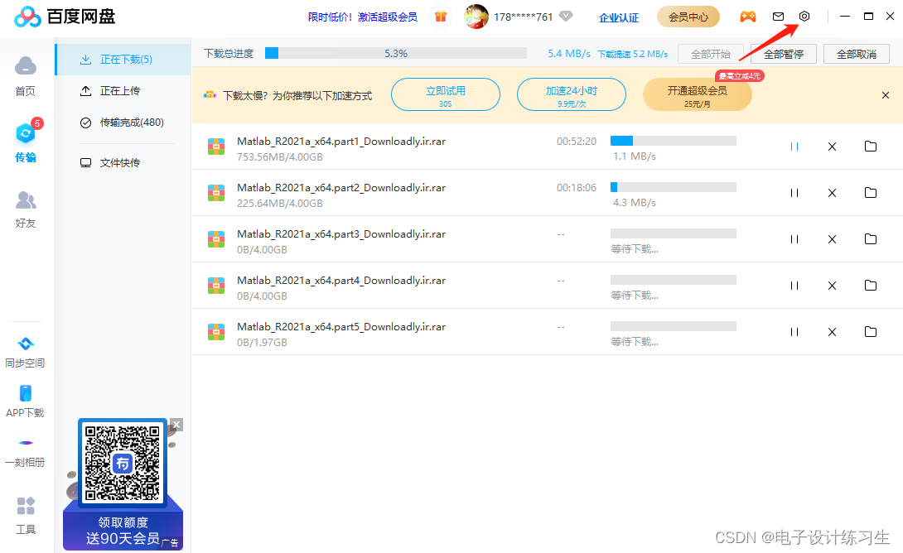Click username 178*****761
903x553 pixels.
click(x=523, y=17)
